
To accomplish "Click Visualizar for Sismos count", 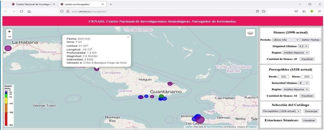I will pyautogui.click(x=307, y=59).
